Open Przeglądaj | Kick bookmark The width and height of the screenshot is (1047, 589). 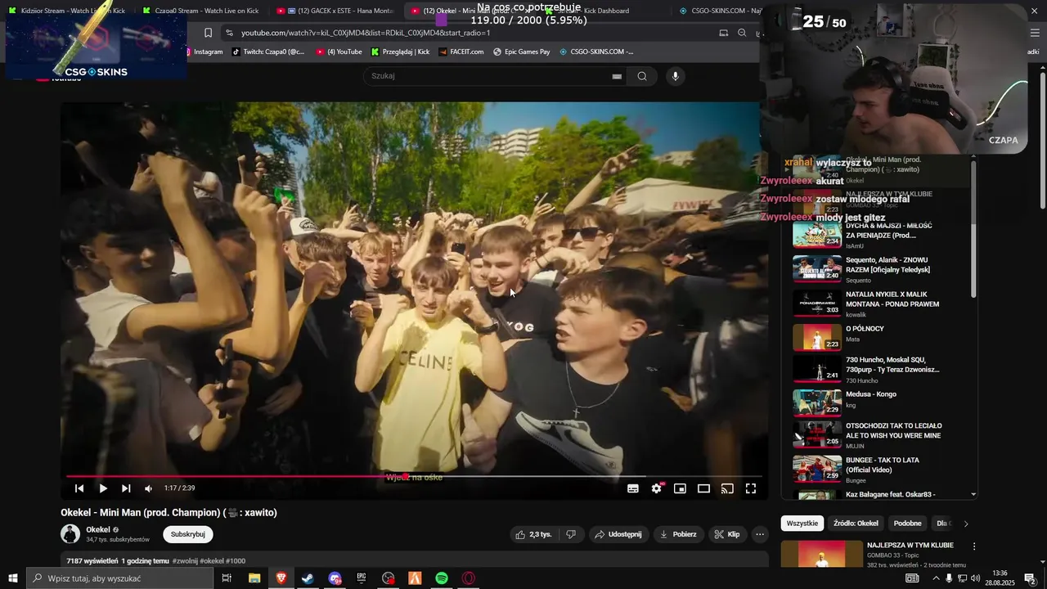(400, 52)
